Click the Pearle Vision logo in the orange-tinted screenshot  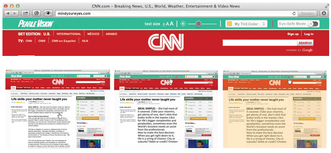click(234, 77)
